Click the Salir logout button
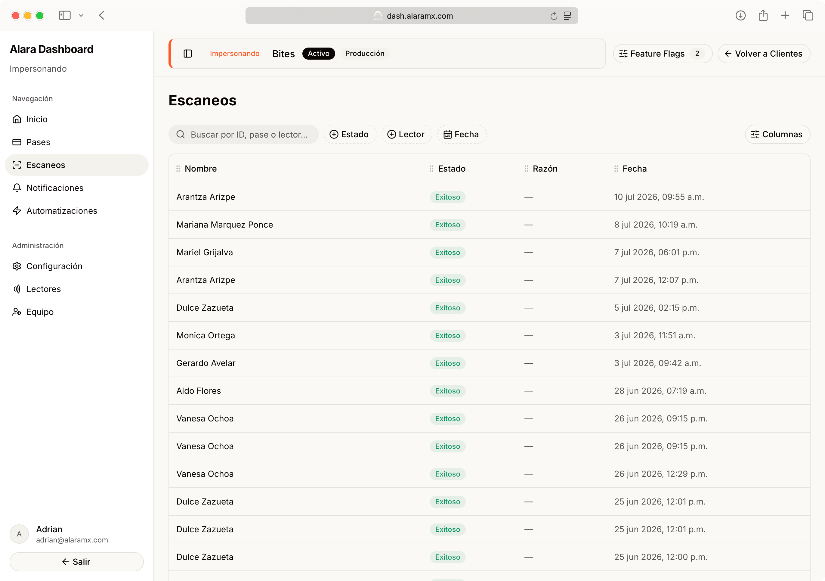825x581 pixels. (76, 562)
